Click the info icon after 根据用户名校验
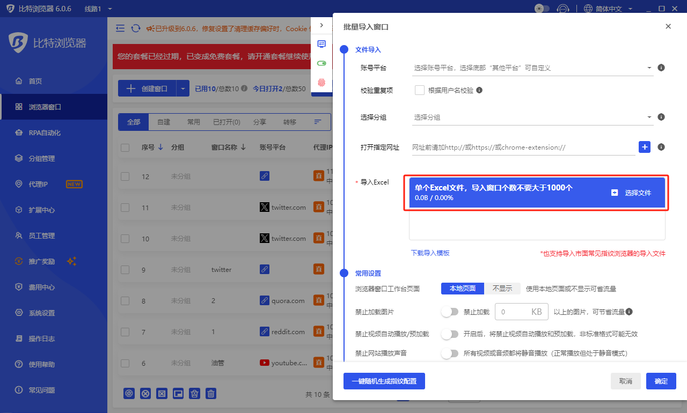 479,90
